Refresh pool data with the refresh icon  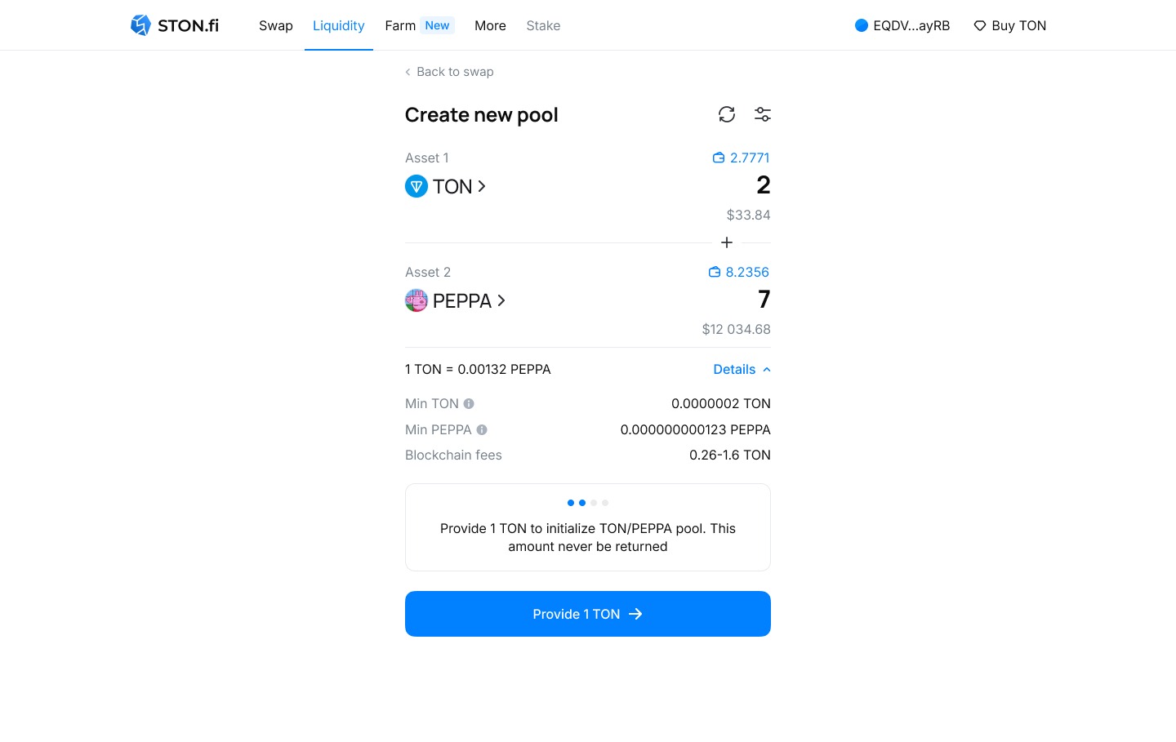click(727, 114)
